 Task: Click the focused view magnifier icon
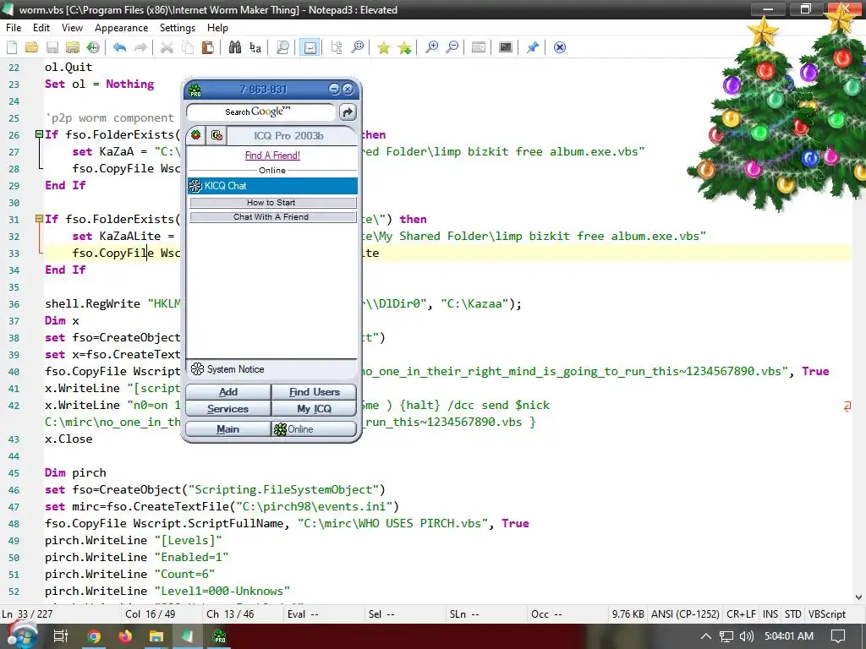(x=358, y=47)
